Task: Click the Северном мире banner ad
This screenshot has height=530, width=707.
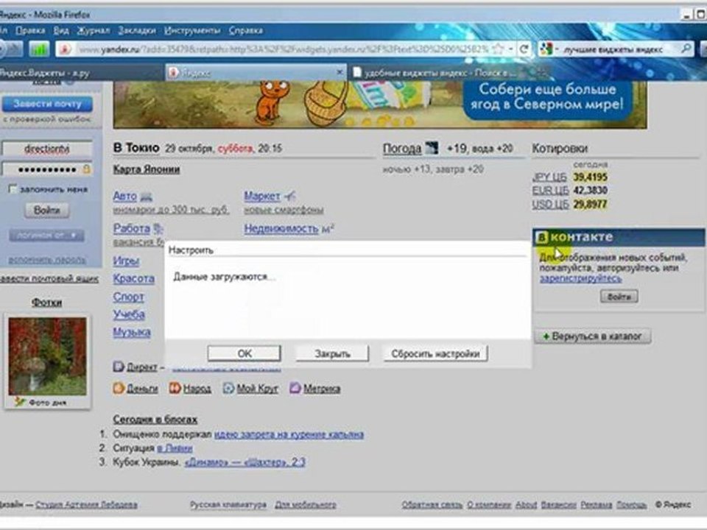Action: click(x=380, y=105)
